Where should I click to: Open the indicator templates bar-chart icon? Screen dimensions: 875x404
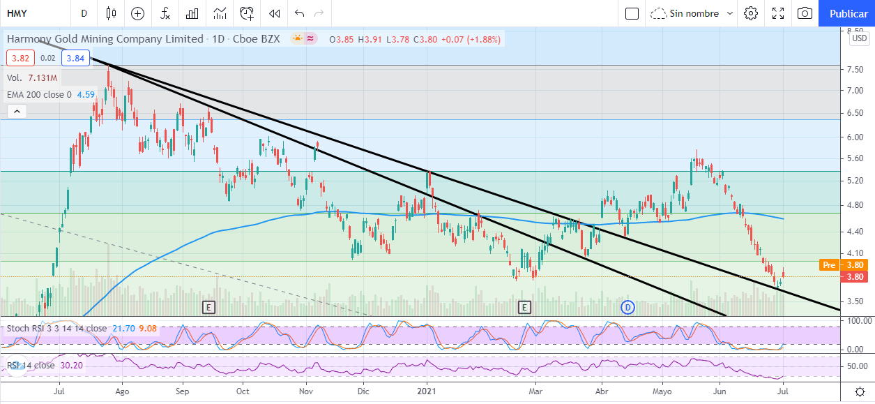coord(192,13)
